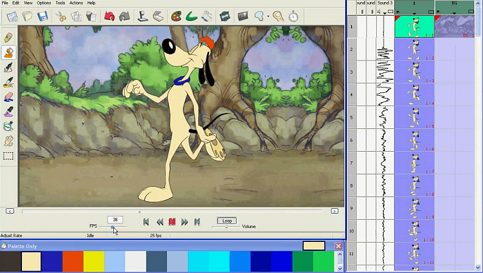This screenshot has width=483, height=273.
Task: Click the scrub bar left arrow button
Action: pyautogui.click(x=10, y=211)
